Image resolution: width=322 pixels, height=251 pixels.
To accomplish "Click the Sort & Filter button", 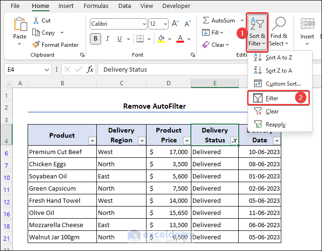I will pos(257,32).
